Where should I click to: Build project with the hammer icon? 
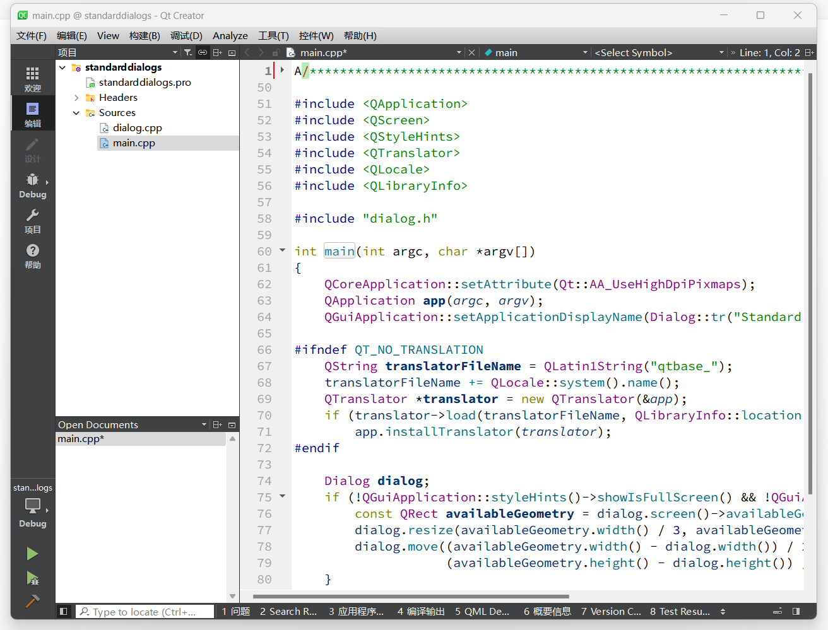tap(32, 601)
